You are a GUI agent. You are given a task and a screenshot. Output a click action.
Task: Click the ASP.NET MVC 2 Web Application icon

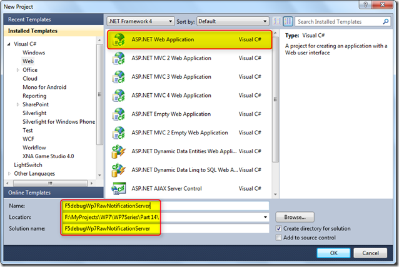(119, 58)
